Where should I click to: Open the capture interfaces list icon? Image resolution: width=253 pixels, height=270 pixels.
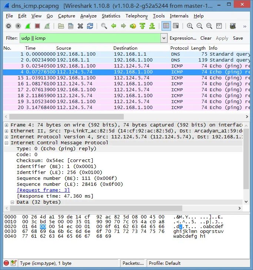tap(9, 26)
